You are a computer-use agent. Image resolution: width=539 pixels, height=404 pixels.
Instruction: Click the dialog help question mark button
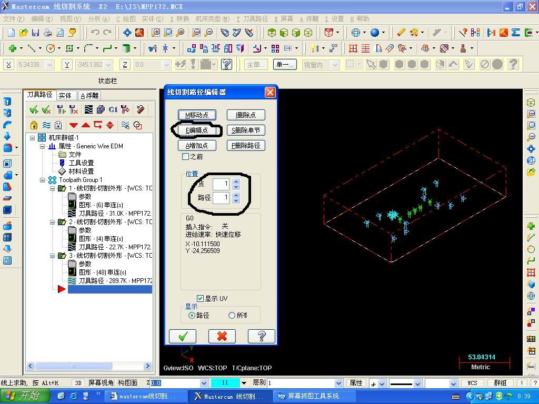pyautogui.click(x=261, y=336)
